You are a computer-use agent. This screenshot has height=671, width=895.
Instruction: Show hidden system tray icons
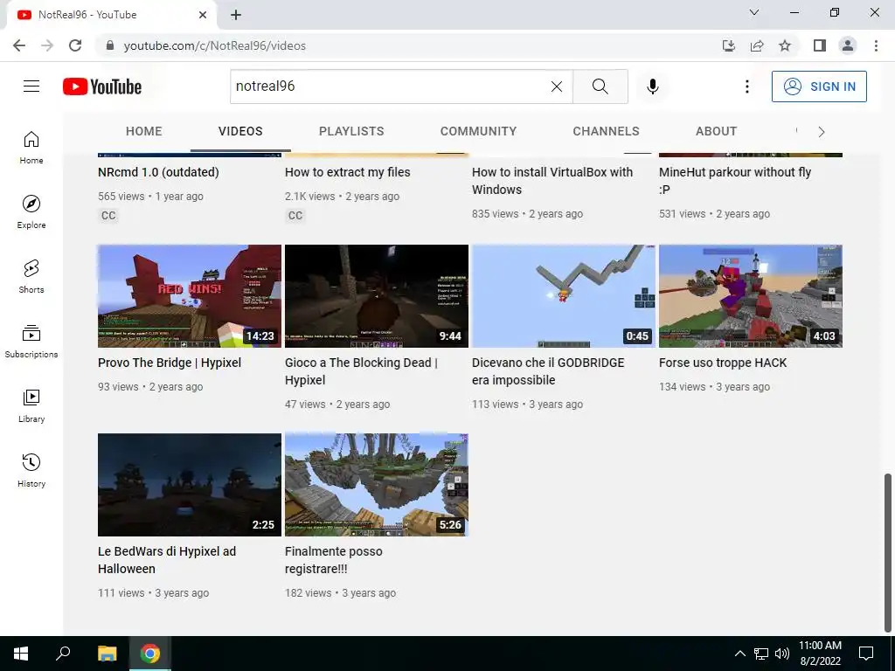tap(739, 654)
